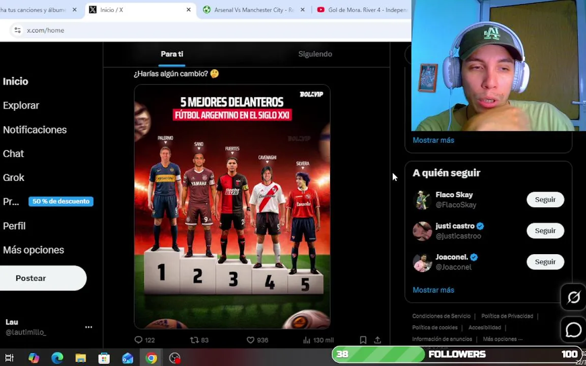Open Flaco Skay's avatar
586x366 pixels.
pos(422,200)
